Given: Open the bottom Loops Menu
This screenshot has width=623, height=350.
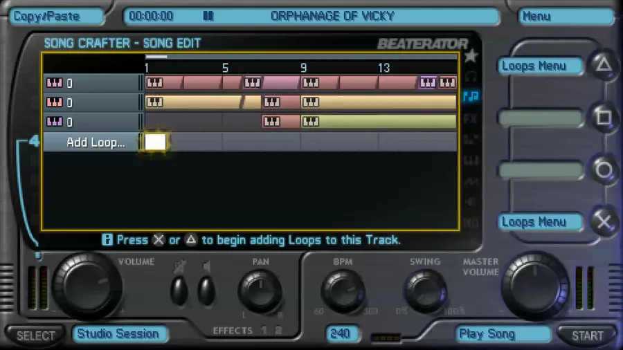Looking at the screenshot, I should 541,222.
